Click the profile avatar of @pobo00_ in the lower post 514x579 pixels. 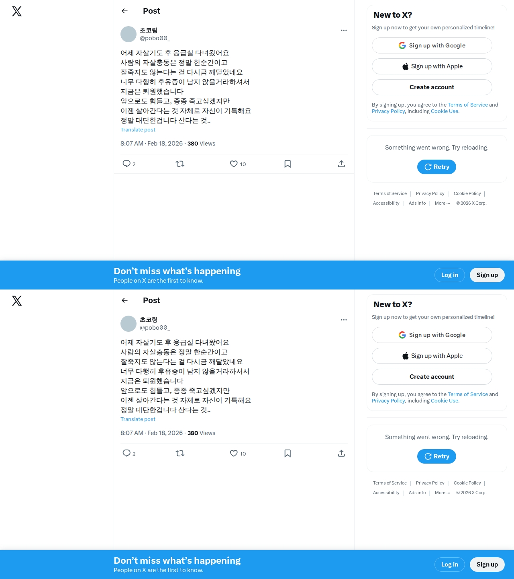click(128, 324)
